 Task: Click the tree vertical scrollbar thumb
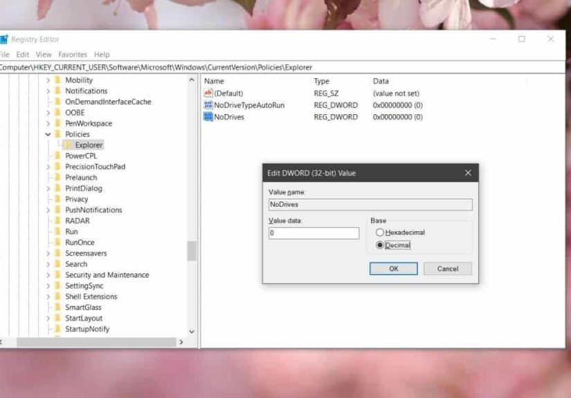point(192,251)
